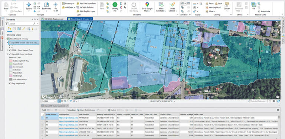Open the Contents search options dropdown
Screen dimensions: 285x139
pos(37,24)
